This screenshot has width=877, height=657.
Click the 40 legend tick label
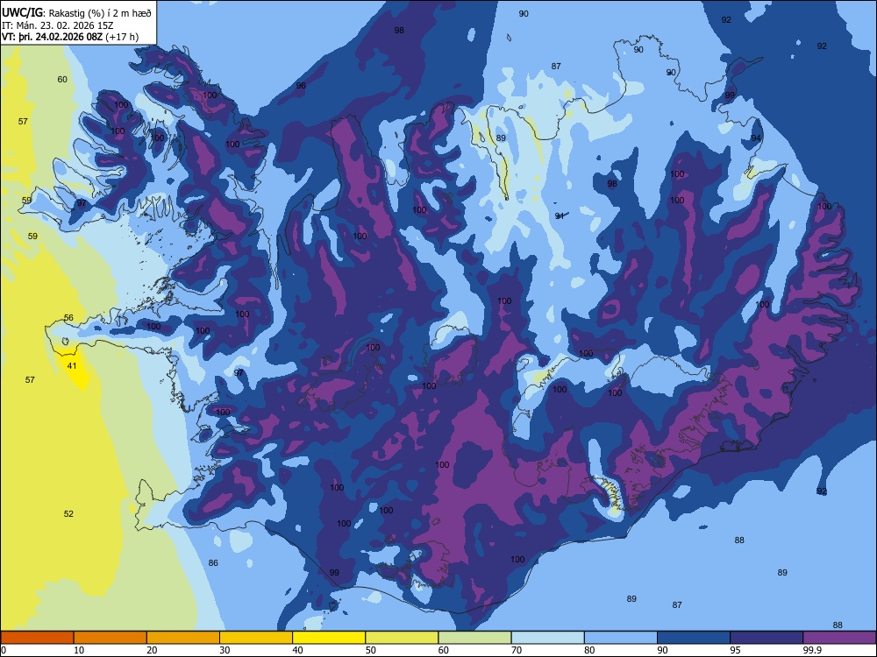click(297, 650)
